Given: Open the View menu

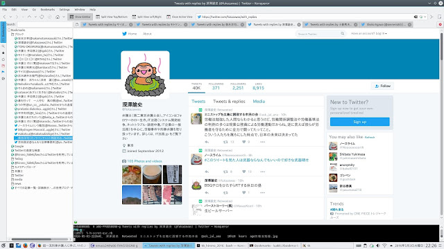Looking at the screenshot, I should [x=24, y=10].
